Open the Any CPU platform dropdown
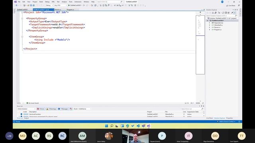This screenshot has height=143, width=255. [61, 5]
